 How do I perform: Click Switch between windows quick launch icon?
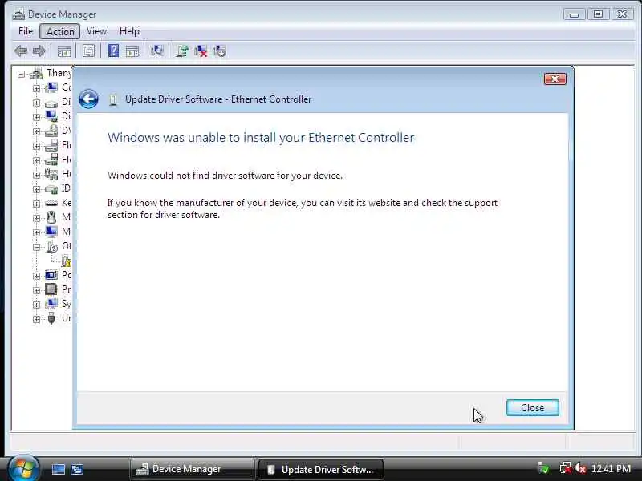pyautogui.click(x=76, y=469)
